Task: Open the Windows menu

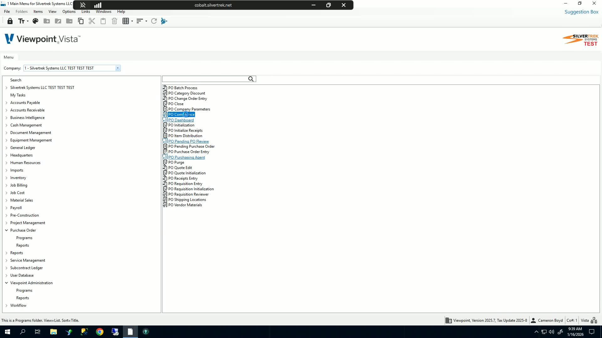Action: click(x=103, y=12)
